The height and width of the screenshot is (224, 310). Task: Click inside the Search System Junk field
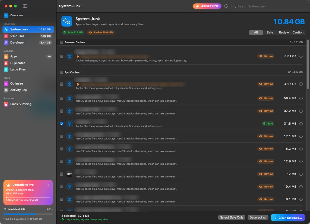[x=269, y=6]
